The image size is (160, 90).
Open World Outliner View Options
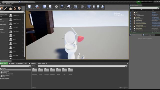(156, 32)
